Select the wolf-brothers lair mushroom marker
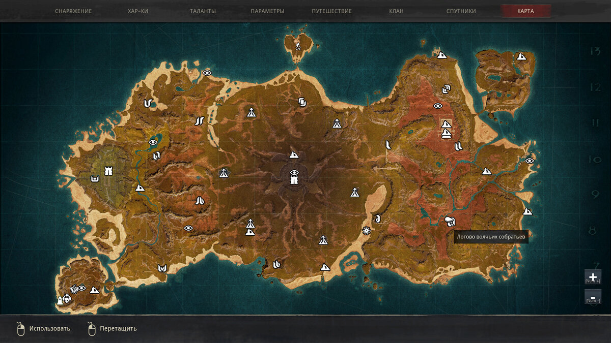This screenshot has width=611, height=343. point(450,221)
